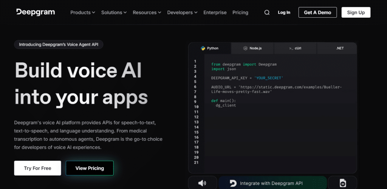Click the 'import json' code line

coord(223,69)
